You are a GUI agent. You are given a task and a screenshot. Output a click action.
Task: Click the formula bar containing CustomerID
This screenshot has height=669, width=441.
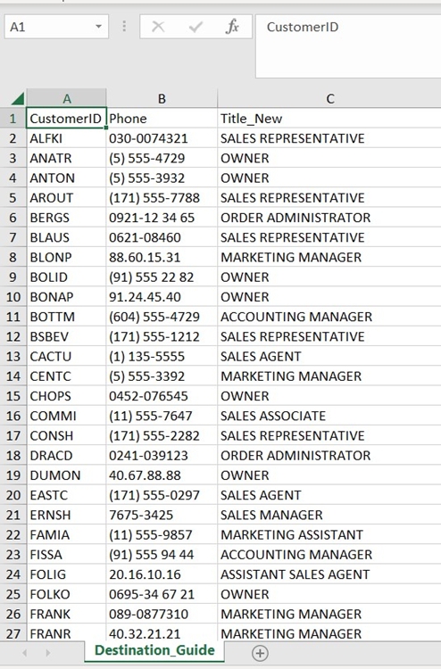348,46
